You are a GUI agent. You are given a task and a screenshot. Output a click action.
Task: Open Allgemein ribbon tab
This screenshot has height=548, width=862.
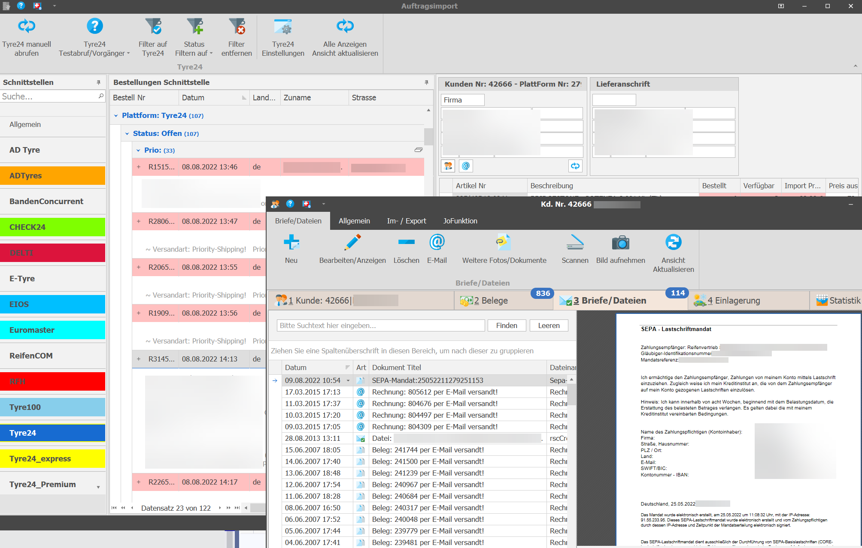click(354, 221)
